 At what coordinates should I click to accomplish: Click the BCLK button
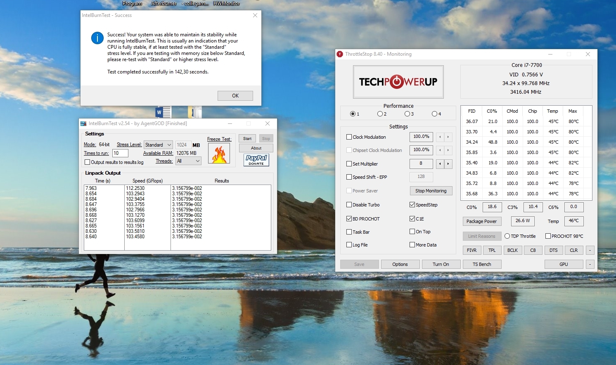[x=512, y=250]
